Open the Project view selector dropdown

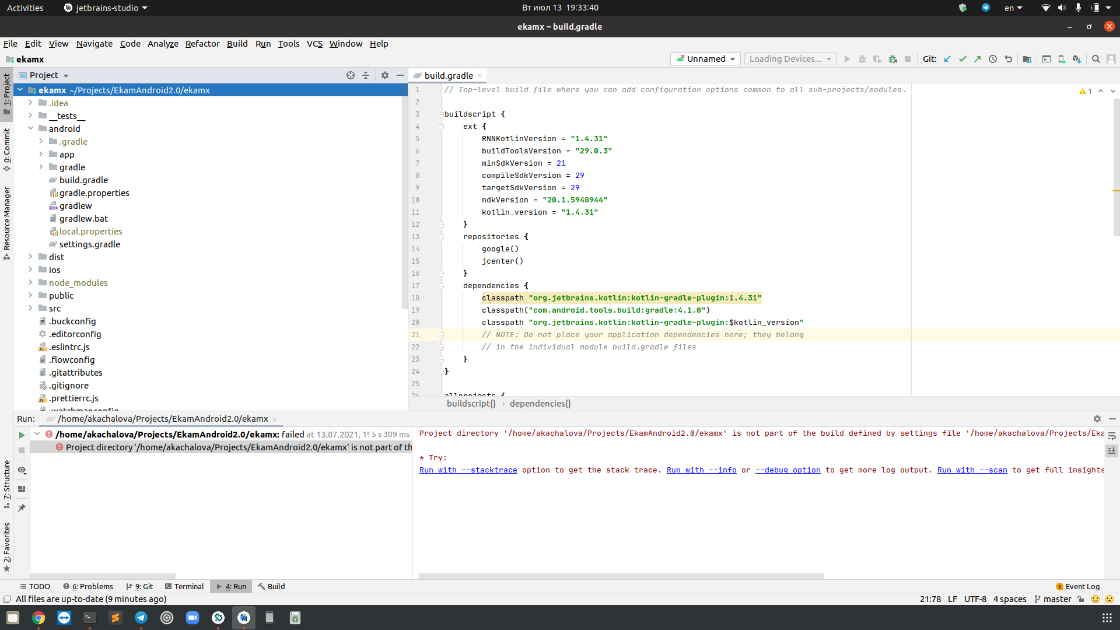click(44, 75)
